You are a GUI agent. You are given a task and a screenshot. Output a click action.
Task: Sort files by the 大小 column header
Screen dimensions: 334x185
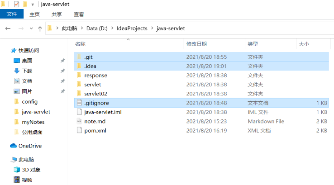304,44
